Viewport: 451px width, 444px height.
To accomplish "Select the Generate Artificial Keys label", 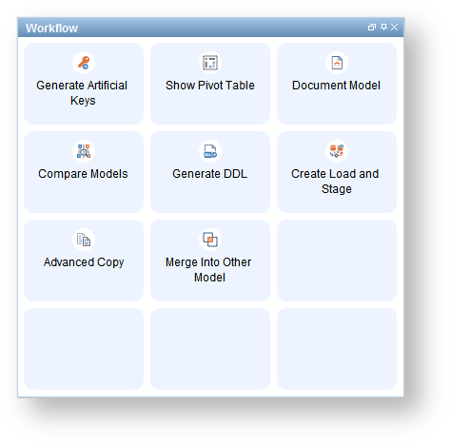I will point(82,93).
